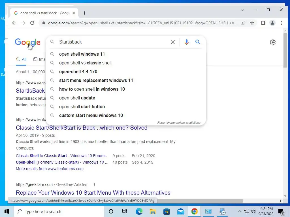Open the StartIsBack result link

30,91
